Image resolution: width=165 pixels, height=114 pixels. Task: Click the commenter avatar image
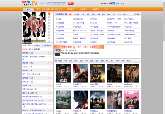coord(57,53)
